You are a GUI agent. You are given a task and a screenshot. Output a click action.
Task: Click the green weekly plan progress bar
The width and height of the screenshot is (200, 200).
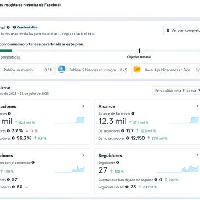(5, 50)
